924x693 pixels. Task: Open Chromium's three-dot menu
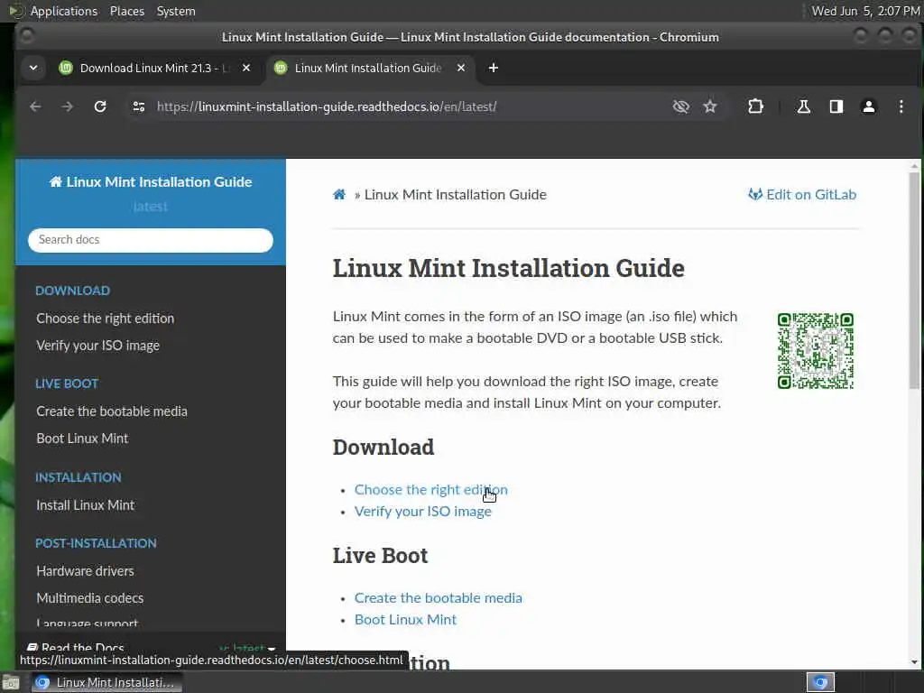[901, 106]
